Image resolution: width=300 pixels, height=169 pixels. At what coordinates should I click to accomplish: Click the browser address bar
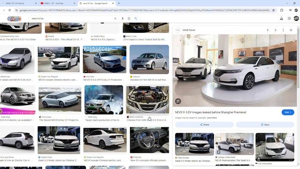point(144,10)
